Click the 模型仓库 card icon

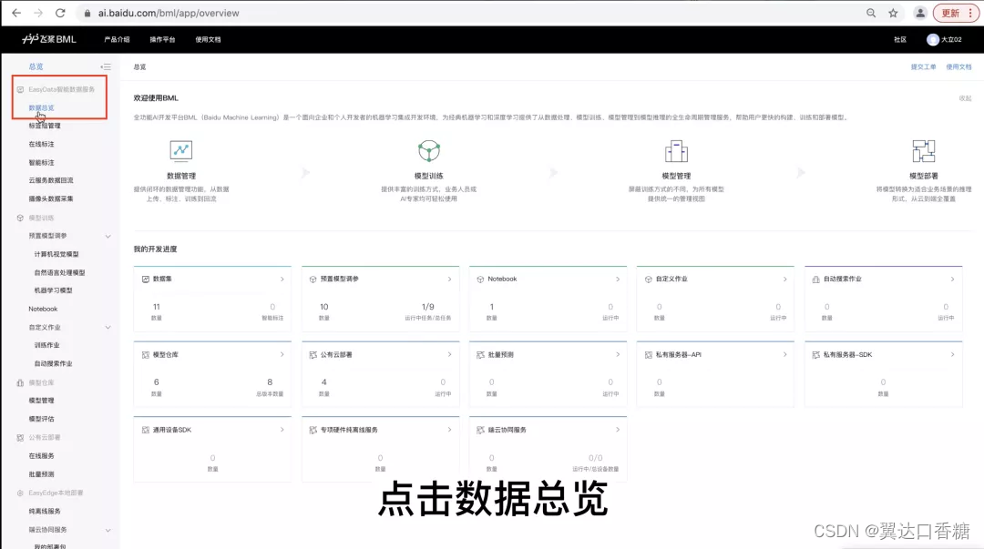coord(146,355)
